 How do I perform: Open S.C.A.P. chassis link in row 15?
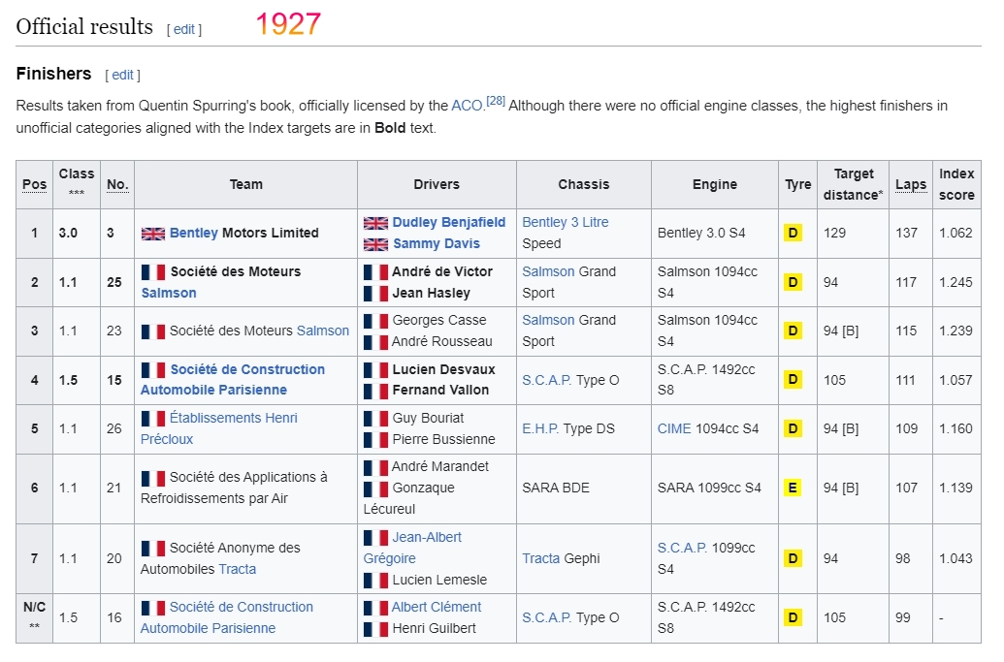click(x=547, y=380)
